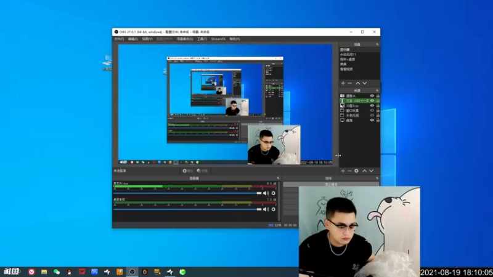Remove selected source with minus icon

tap(349, 171)
